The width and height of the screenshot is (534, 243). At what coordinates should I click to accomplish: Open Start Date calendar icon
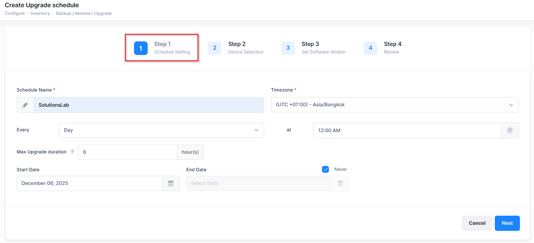coord(171,183)
